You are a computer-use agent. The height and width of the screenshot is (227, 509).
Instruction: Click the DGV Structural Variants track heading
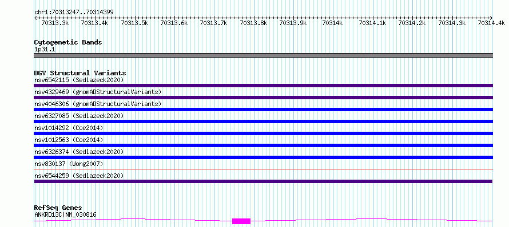(x=80, y=73)
